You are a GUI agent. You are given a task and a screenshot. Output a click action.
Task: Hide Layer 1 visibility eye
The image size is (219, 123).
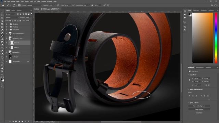(7, 47)
